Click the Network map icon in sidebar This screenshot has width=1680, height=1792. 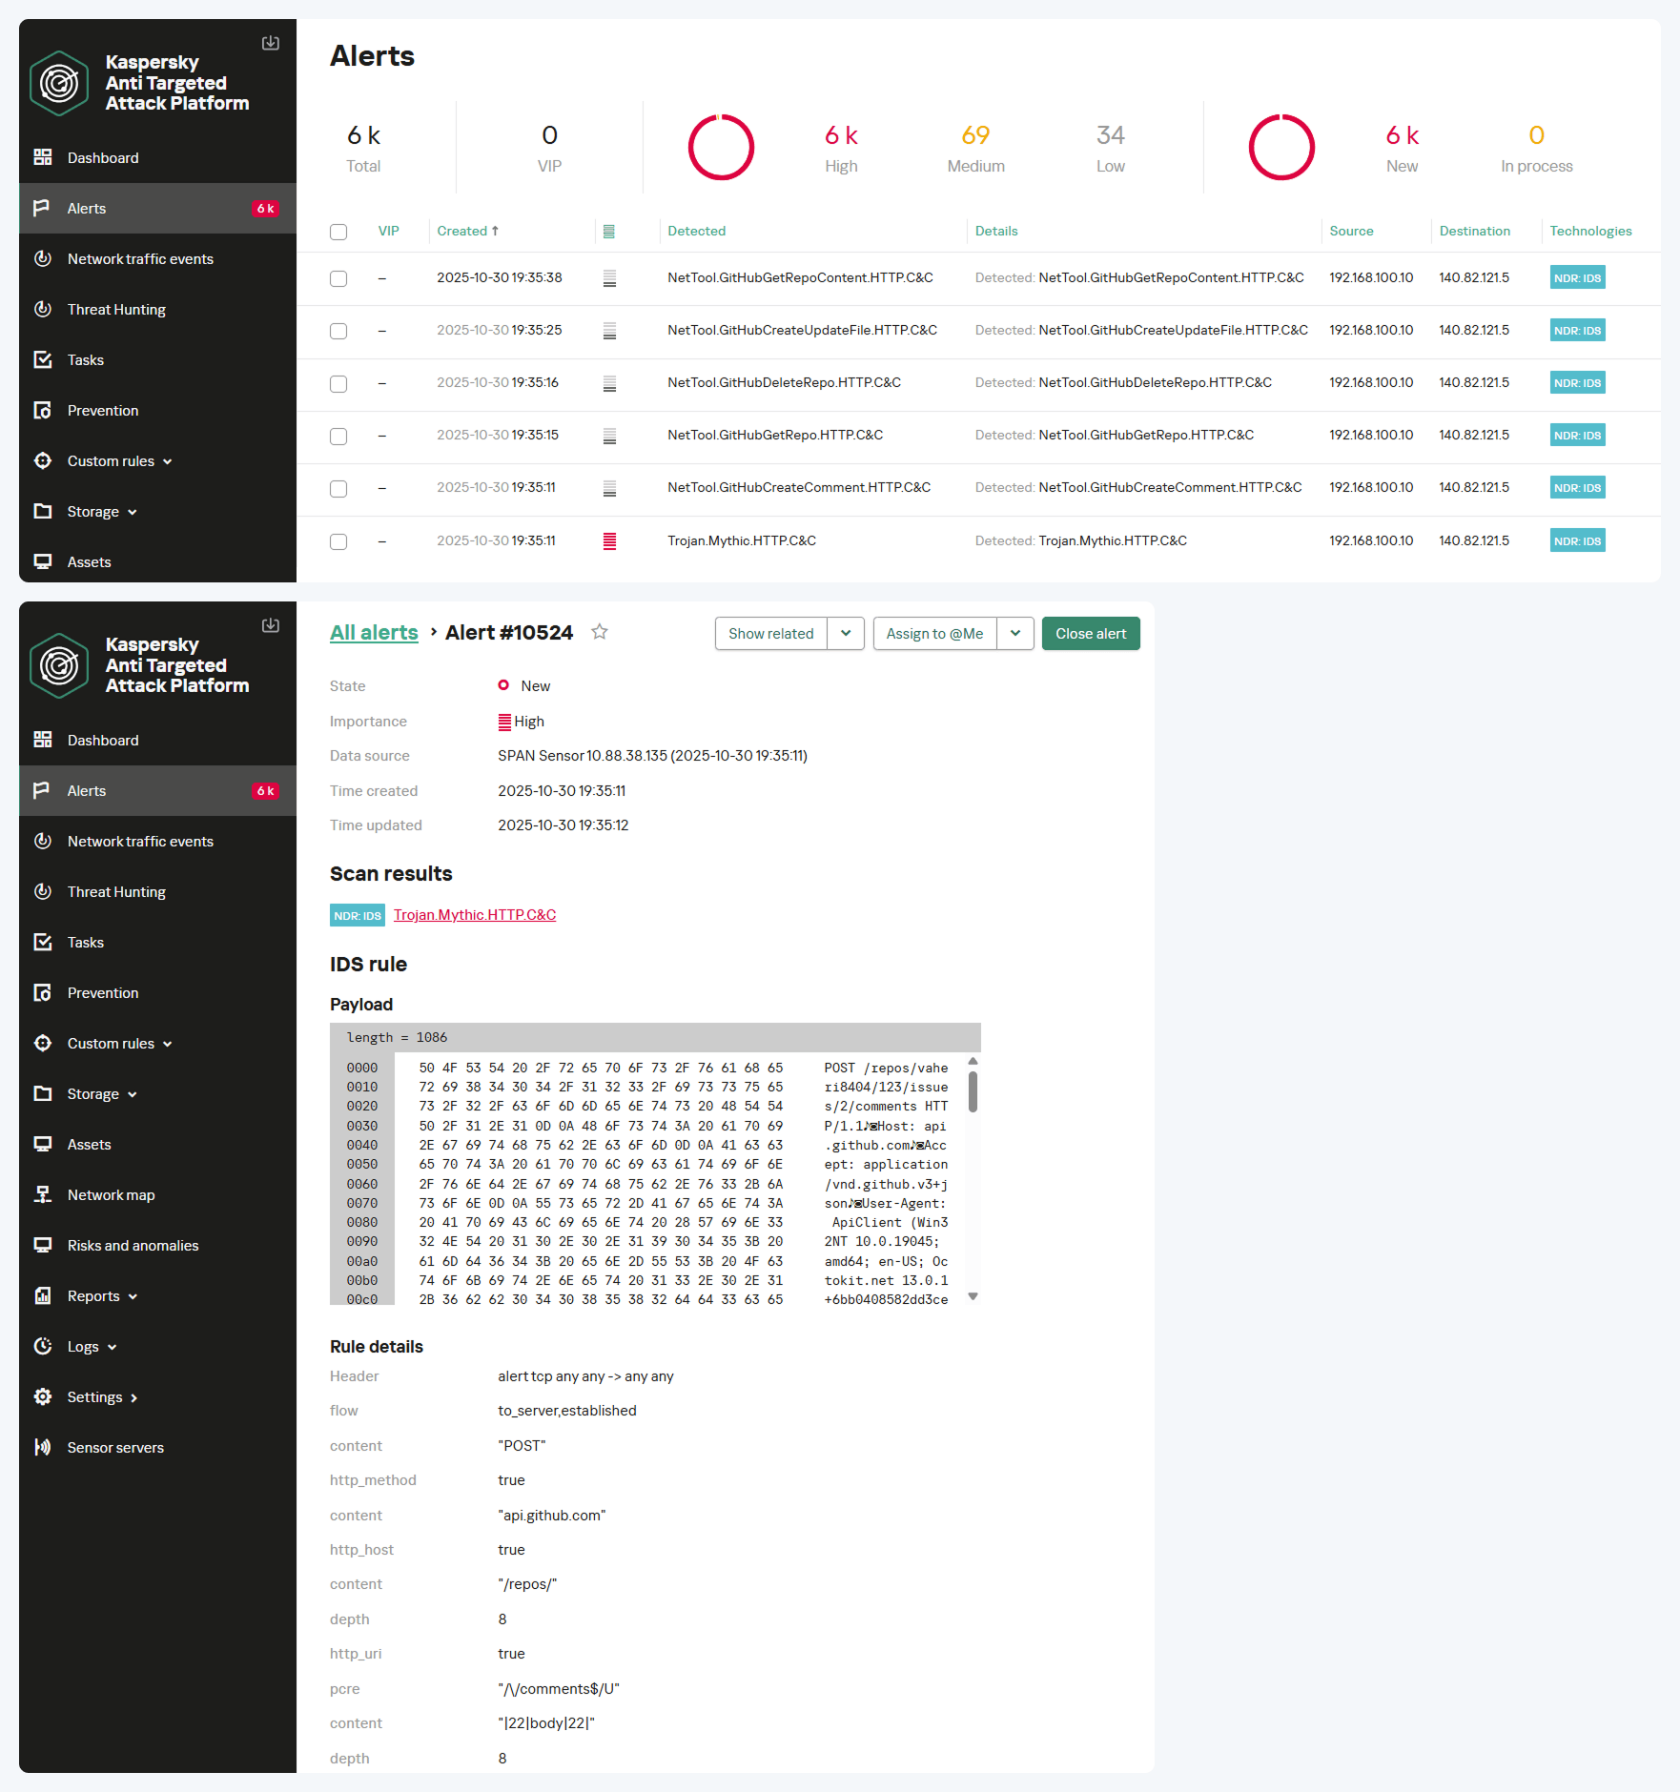tap(43, 1194)
